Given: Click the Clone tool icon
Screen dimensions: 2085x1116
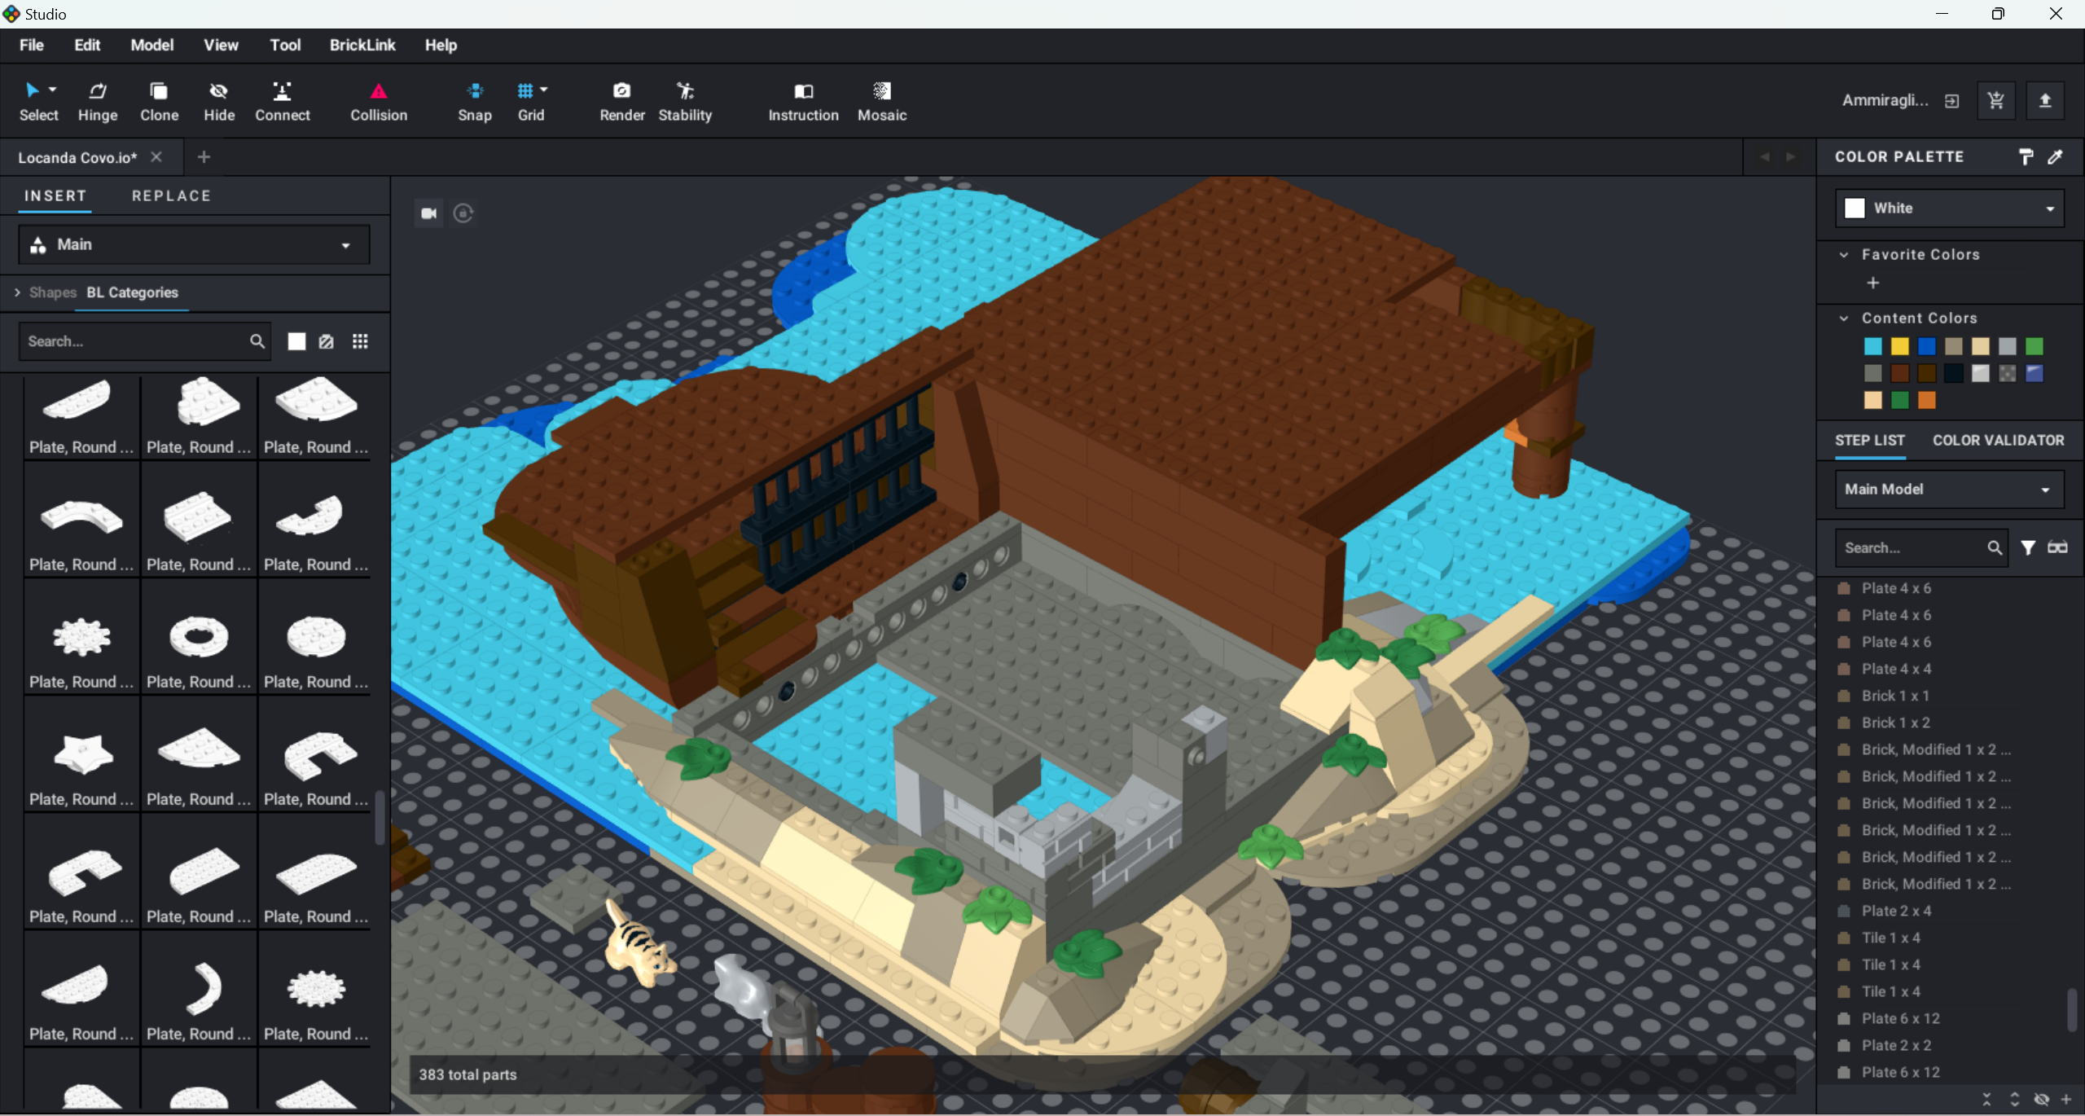Looking at the screenshot, I should point(159,91).
